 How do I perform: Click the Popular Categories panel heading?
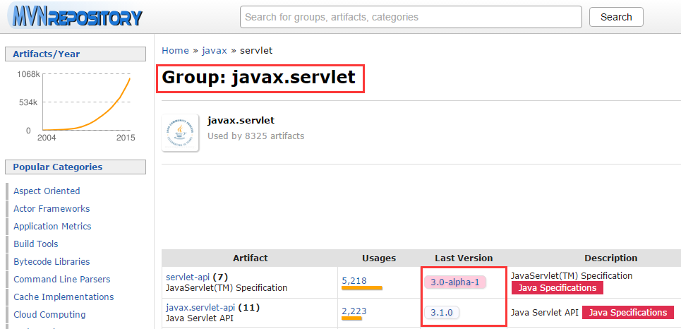[75, 167]
